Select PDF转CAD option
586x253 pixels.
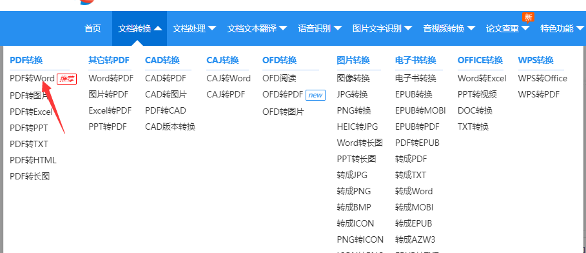166,111
